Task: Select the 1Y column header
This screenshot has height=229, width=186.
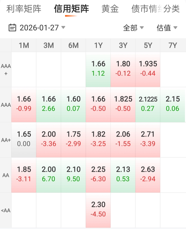Action: [98, 46]
